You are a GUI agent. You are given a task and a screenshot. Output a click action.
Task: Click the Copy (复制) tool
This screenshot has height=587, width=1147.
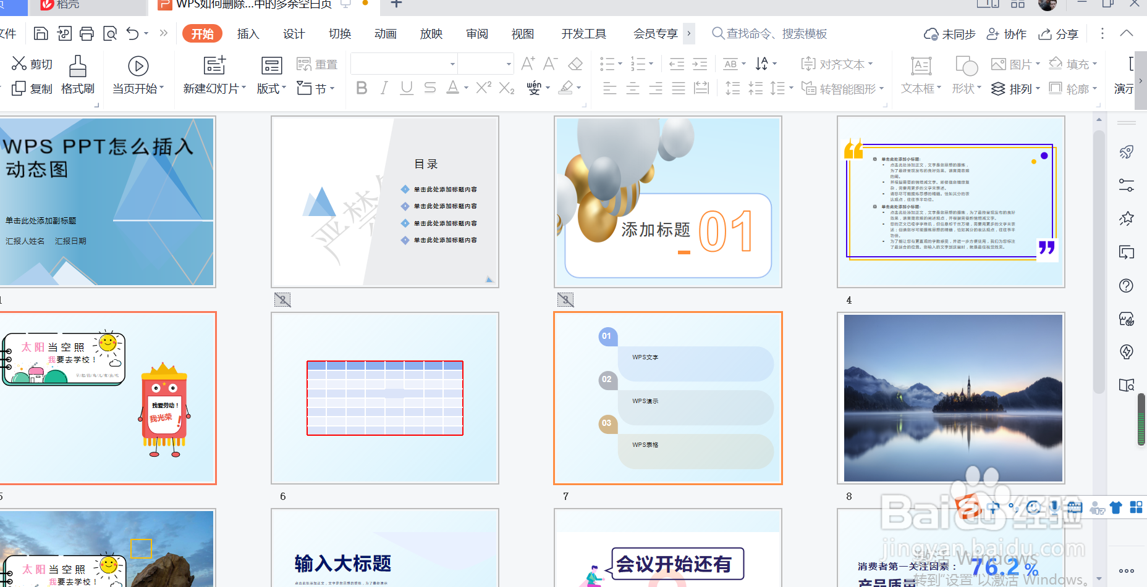click(32, 89)
